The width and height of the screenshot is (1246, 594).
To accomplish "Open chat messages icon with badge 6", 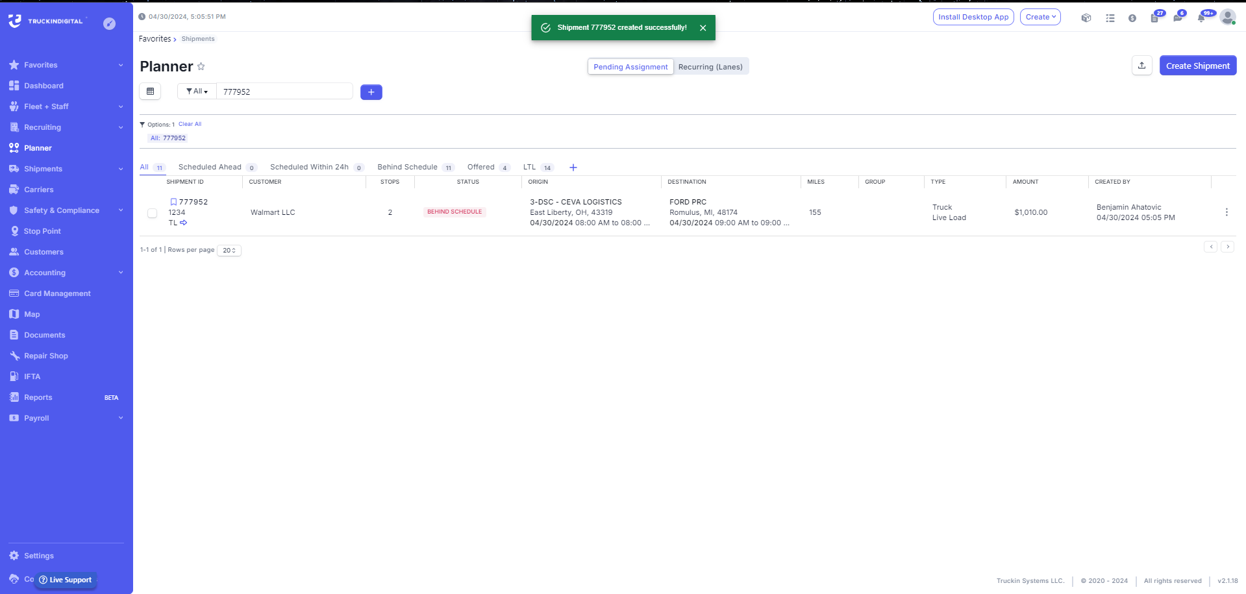I will [x=1178, y=18].
